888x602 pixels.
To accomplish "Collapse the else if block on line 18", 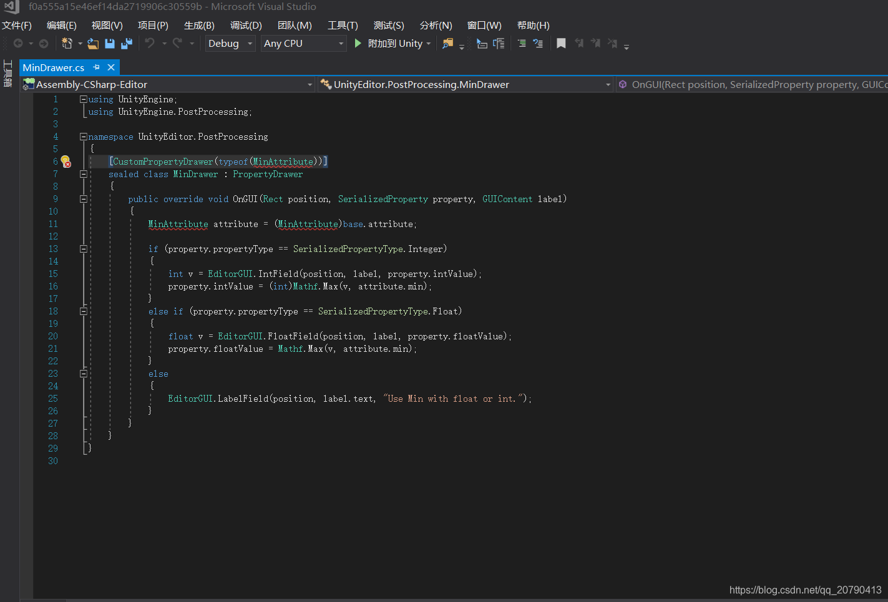I will pyautogui.click(x=83, y=311).
